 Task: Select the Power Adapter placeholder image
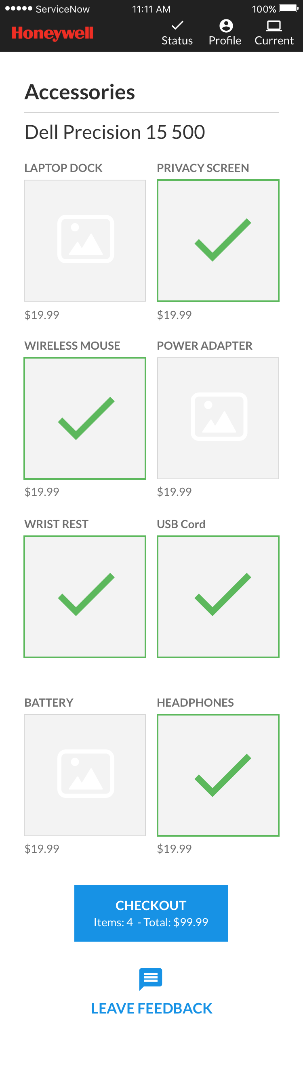point(218,418)
